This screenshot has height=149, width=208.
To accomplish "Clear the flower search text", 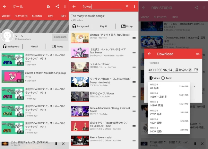I will [x=127, y=6].
